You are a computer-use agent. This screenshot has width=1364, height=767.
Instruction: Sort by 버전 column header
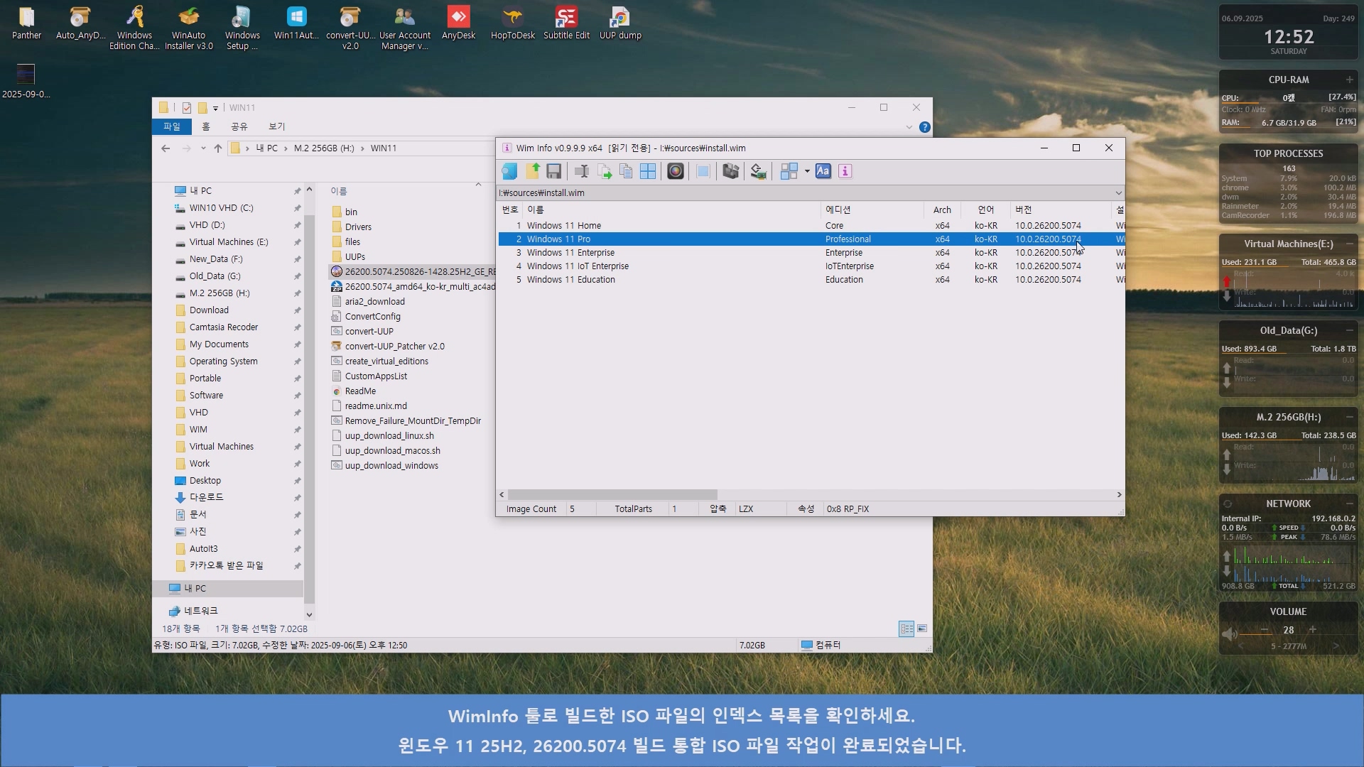click(x=1061, y=210)
